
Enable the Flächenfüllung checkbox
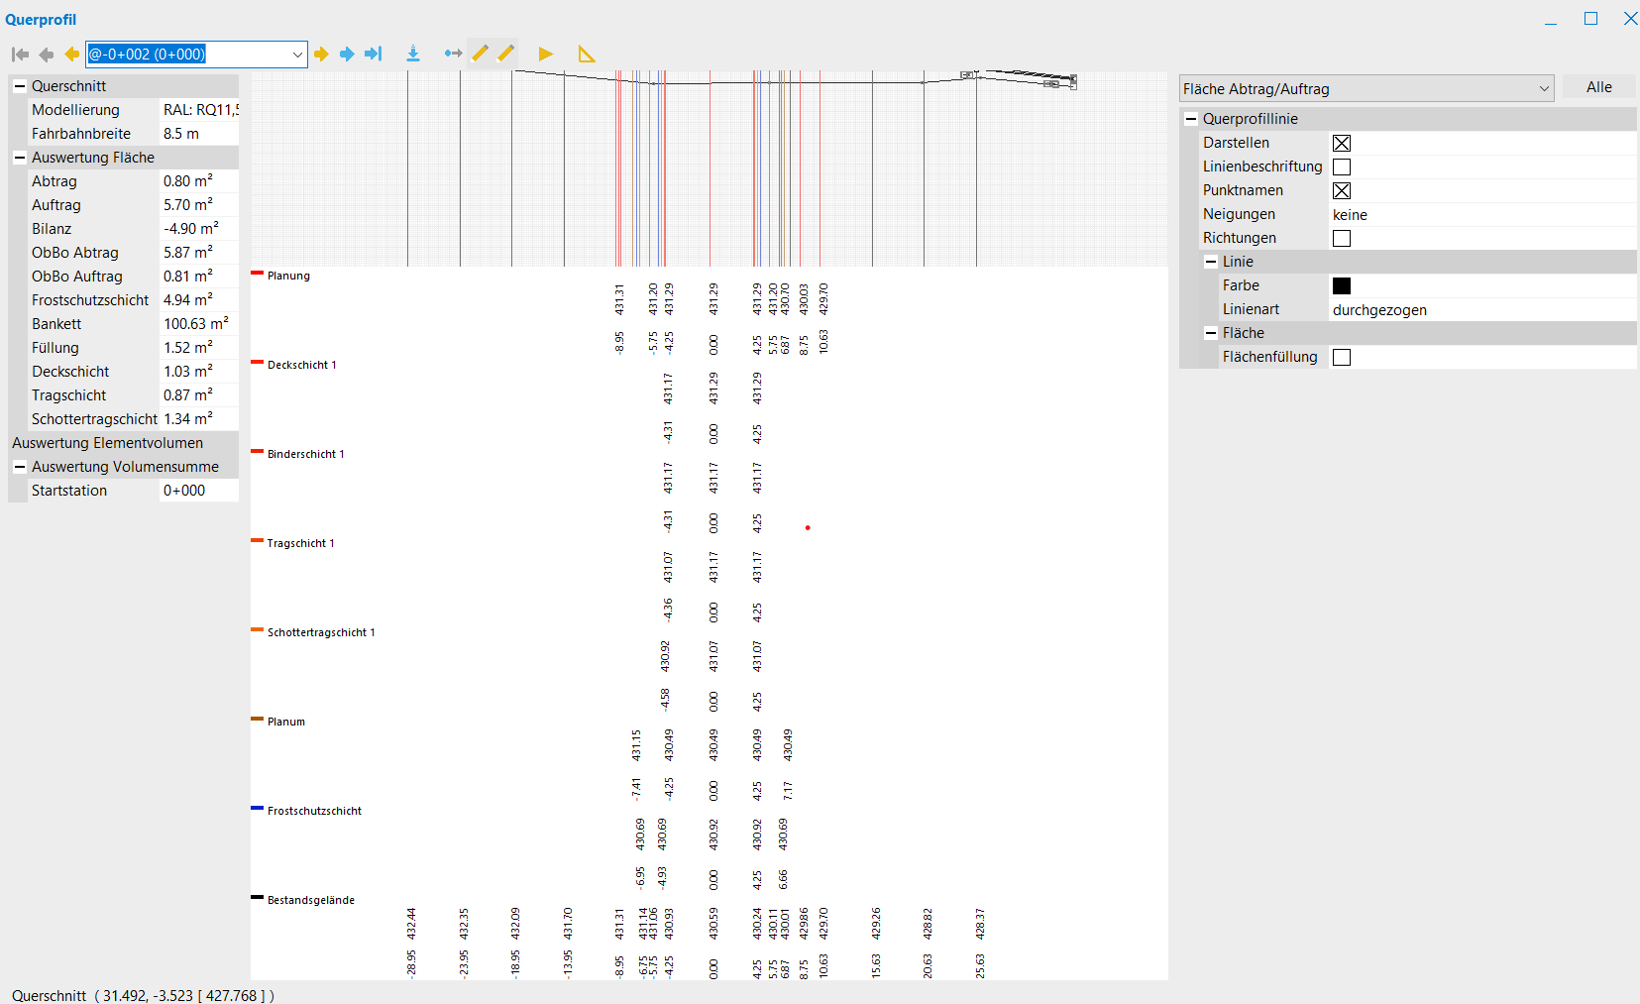(1342, 358)
